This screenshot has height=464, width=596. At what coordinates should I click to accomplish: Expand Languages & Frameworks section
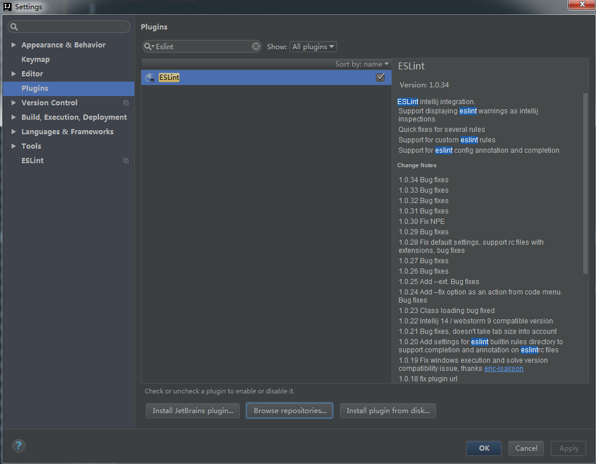click(14, 131)
